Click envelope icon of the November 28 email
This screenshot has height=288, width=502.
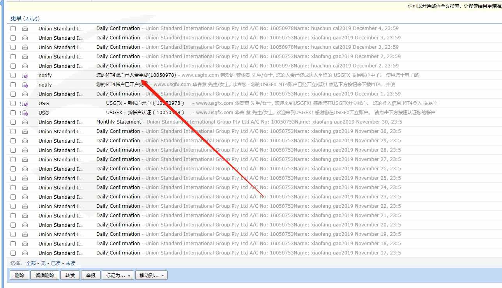(x=25, y=150)
